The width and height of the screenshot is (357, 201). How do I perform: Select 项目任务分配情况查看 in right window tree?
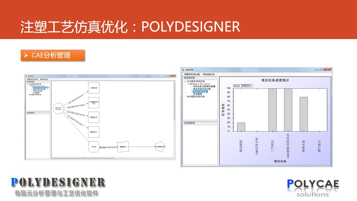coord(204,87)
